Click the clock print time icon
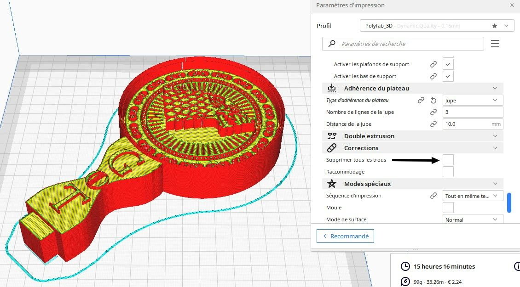This screenshot has width=520, height=287. coord(405,266)
